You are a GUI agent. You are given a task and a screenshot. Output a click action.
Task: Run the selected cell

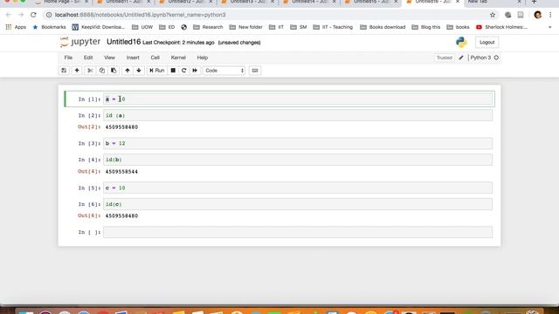pyautogui.click(x=157, y=71)
